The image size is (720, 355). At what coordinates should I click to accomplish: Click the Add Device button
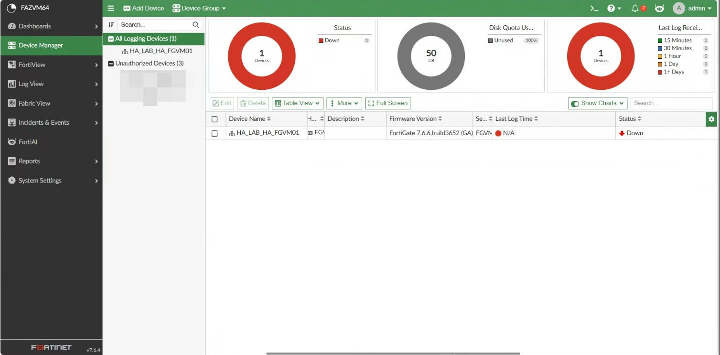point(143,8)
